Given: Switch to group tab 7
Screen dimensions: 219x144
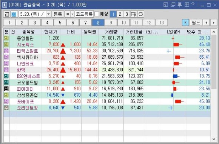Looking at the screenshot, I should 85,23.
